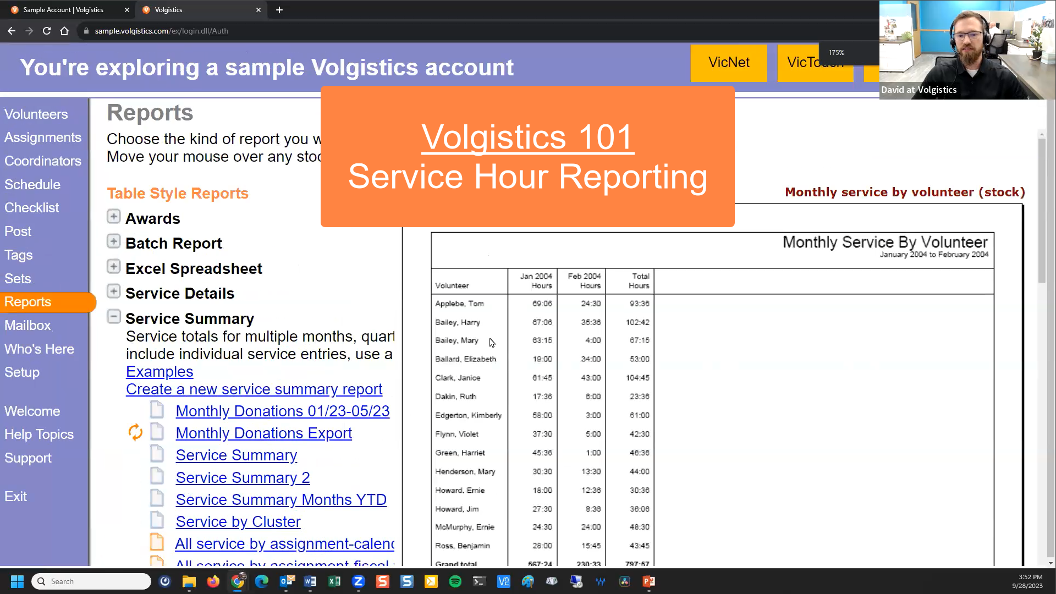Viewport: 1056px width, 594px height.
Task: Click the refresh icon beside Monthly Donations Export
Action: [135, 432]
